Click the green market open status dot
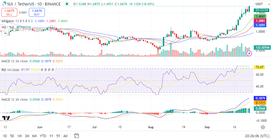 (x=67, y=4)
